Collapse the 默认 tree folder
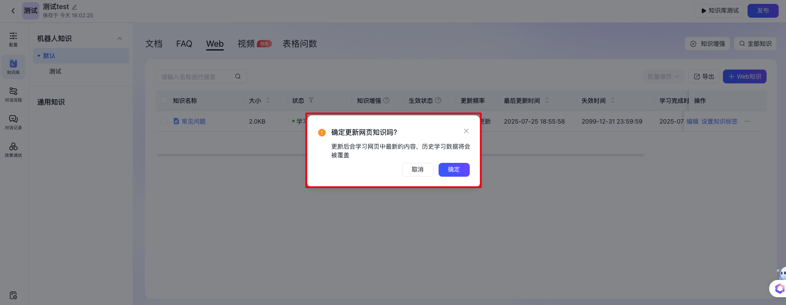Image resolution: width=786 pixels, height=305 pixels. click(x=39, y=56)
